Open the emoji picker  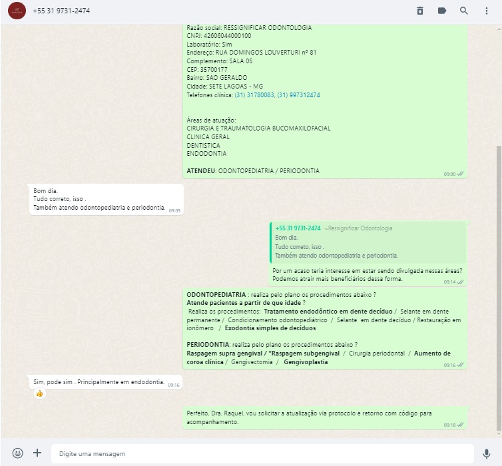click(17, 453)
